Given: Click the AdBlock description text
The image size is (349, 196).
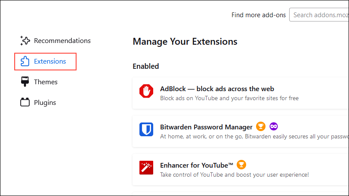Looking at the screenshot, I should (x=229, y=98).
